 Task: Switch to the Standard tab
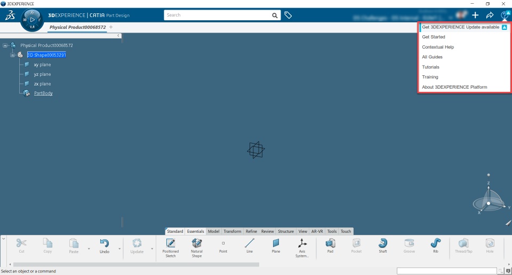click(x=175, y=231)
